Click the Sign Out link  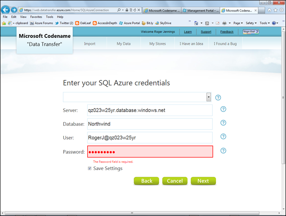coord(249,32)
